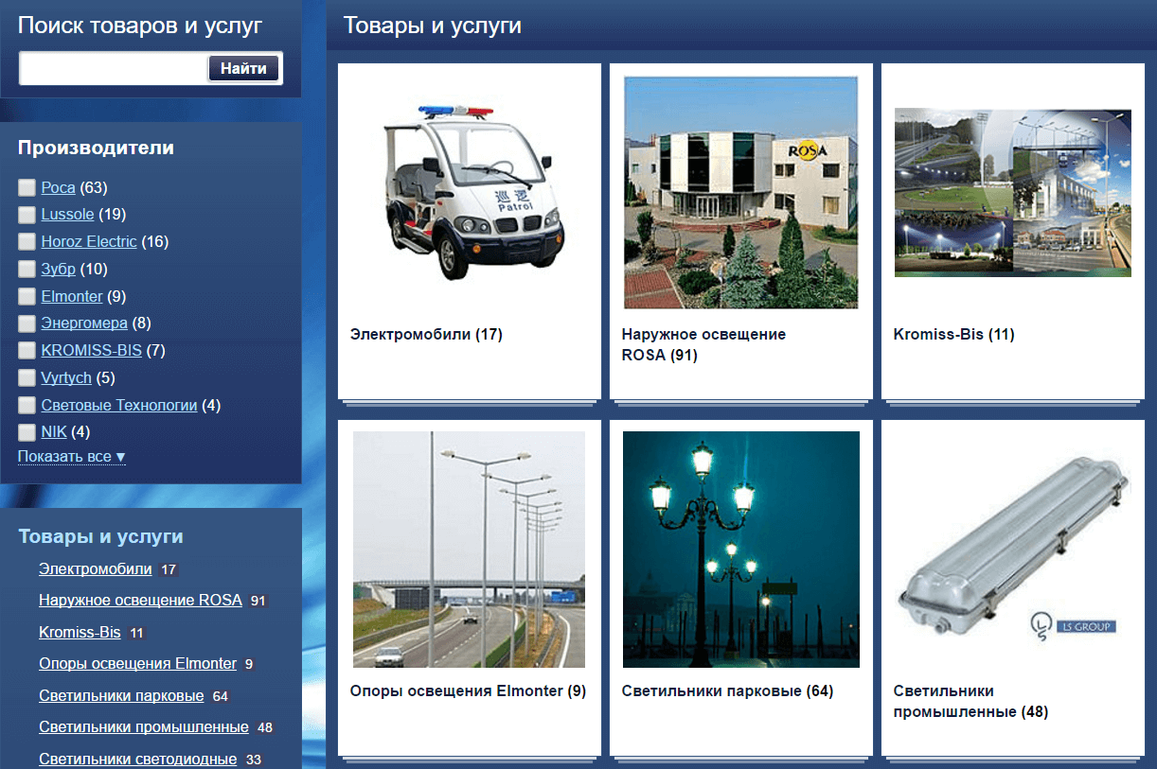Screen dimensions: 1157x769
Task: Check the Elmonter manufacturer checkbox
Action: coord(27,296)
